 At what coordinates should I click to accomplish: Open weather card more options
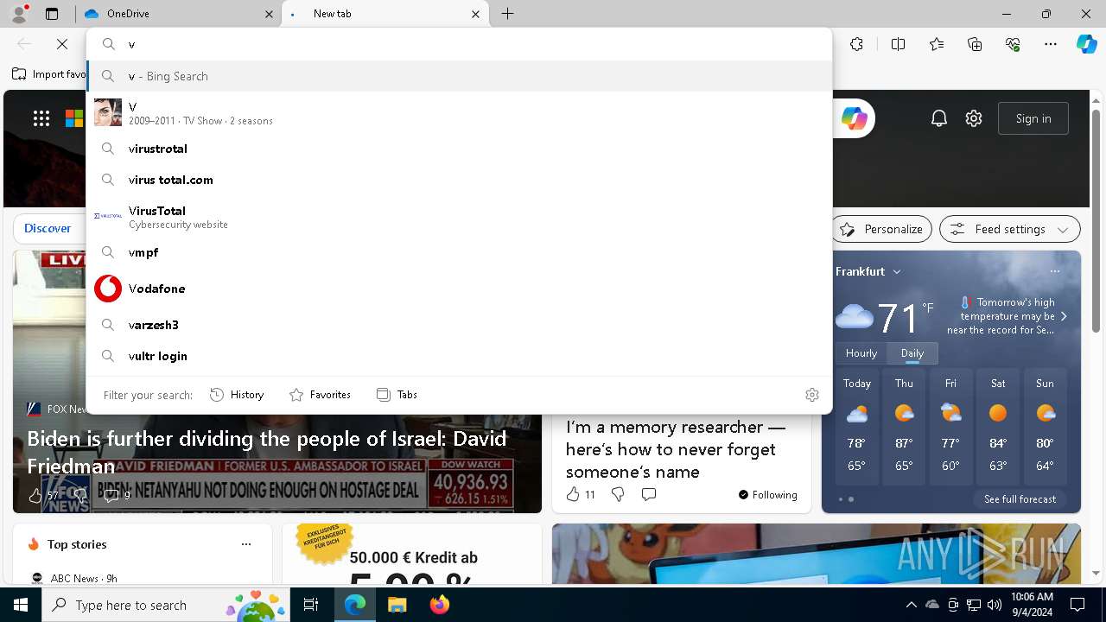click(1055, 271)
